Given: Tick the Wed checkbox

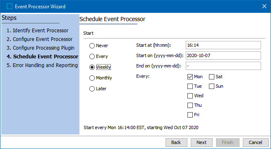Looking at the screenshot, I should 190,96.
